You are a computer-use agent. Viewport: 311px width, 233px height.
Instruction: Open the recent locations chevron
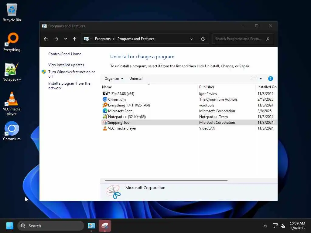click(x=66, y=39)
